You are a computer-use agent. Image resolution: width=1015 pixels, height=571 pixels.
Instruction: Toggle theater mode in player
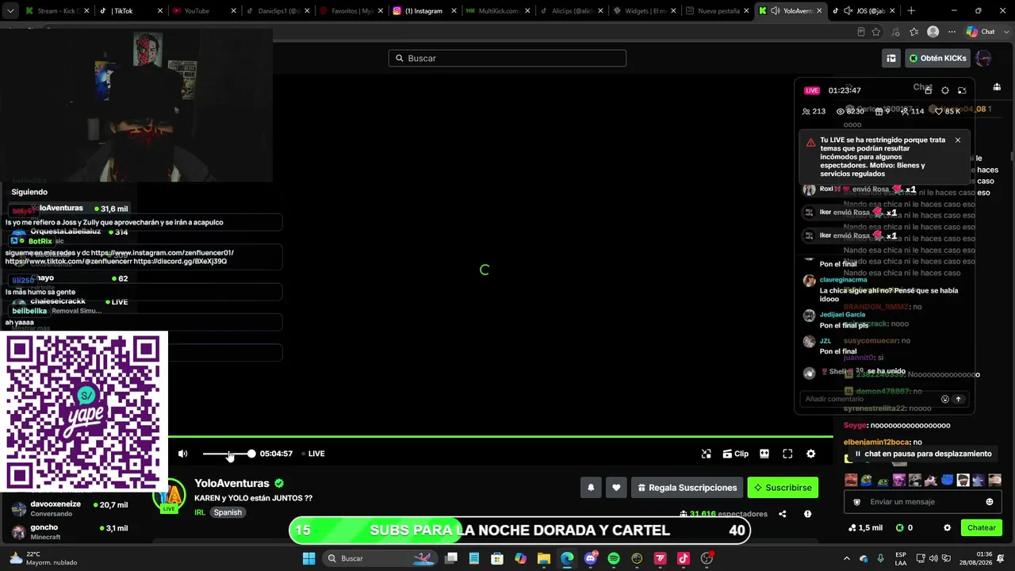click(764, 454)
